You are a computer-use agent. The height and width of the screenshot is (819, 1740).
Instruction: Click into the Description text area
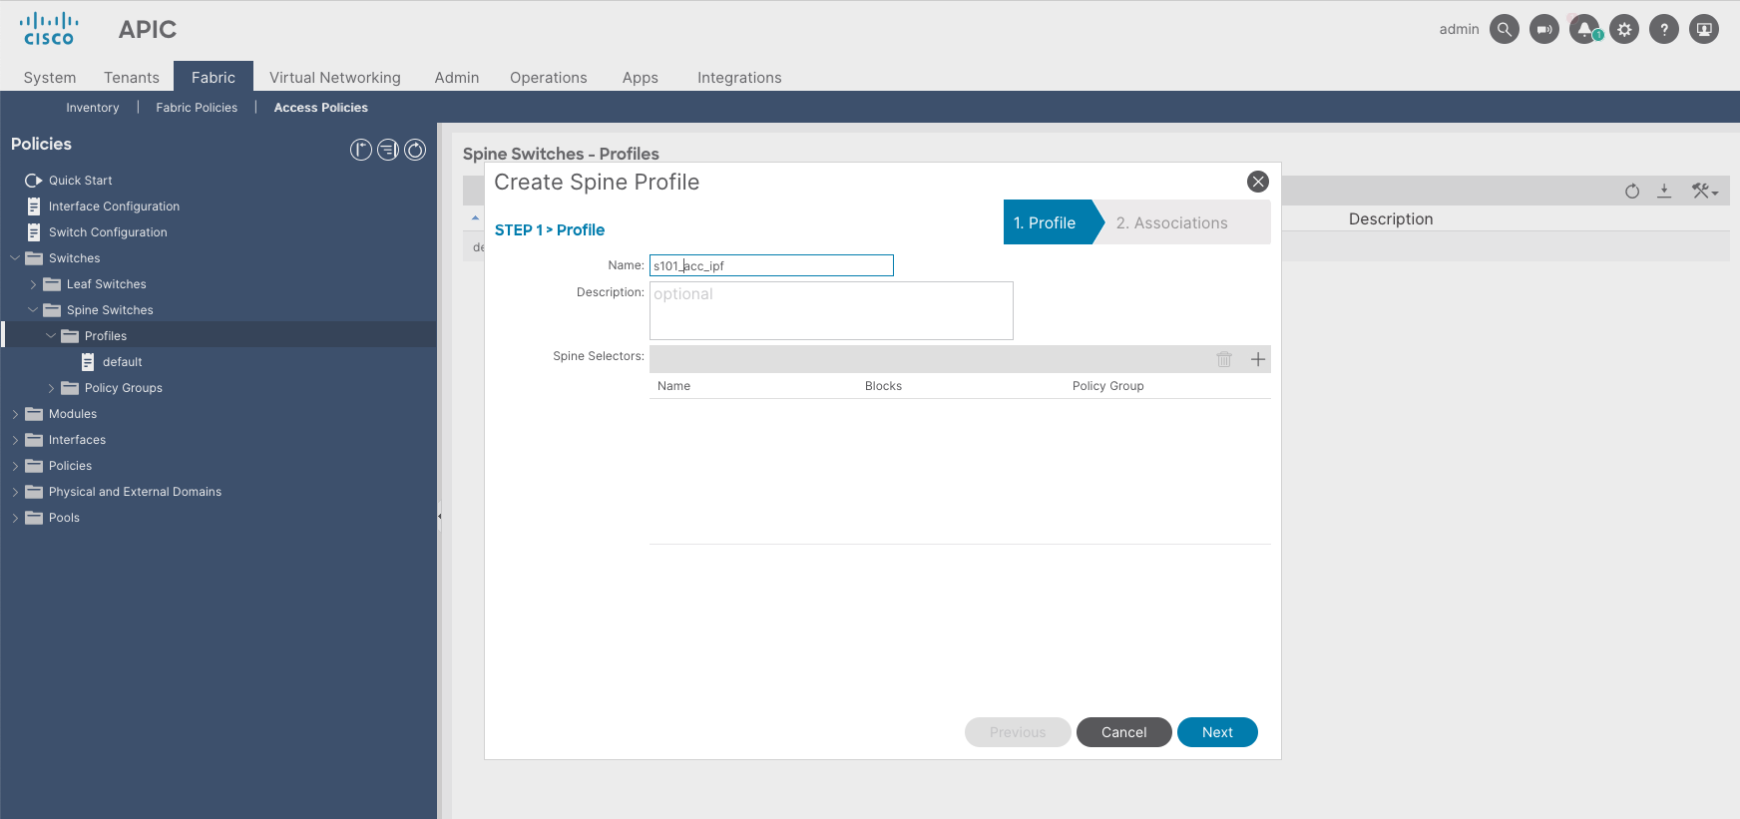coord(831,310)
